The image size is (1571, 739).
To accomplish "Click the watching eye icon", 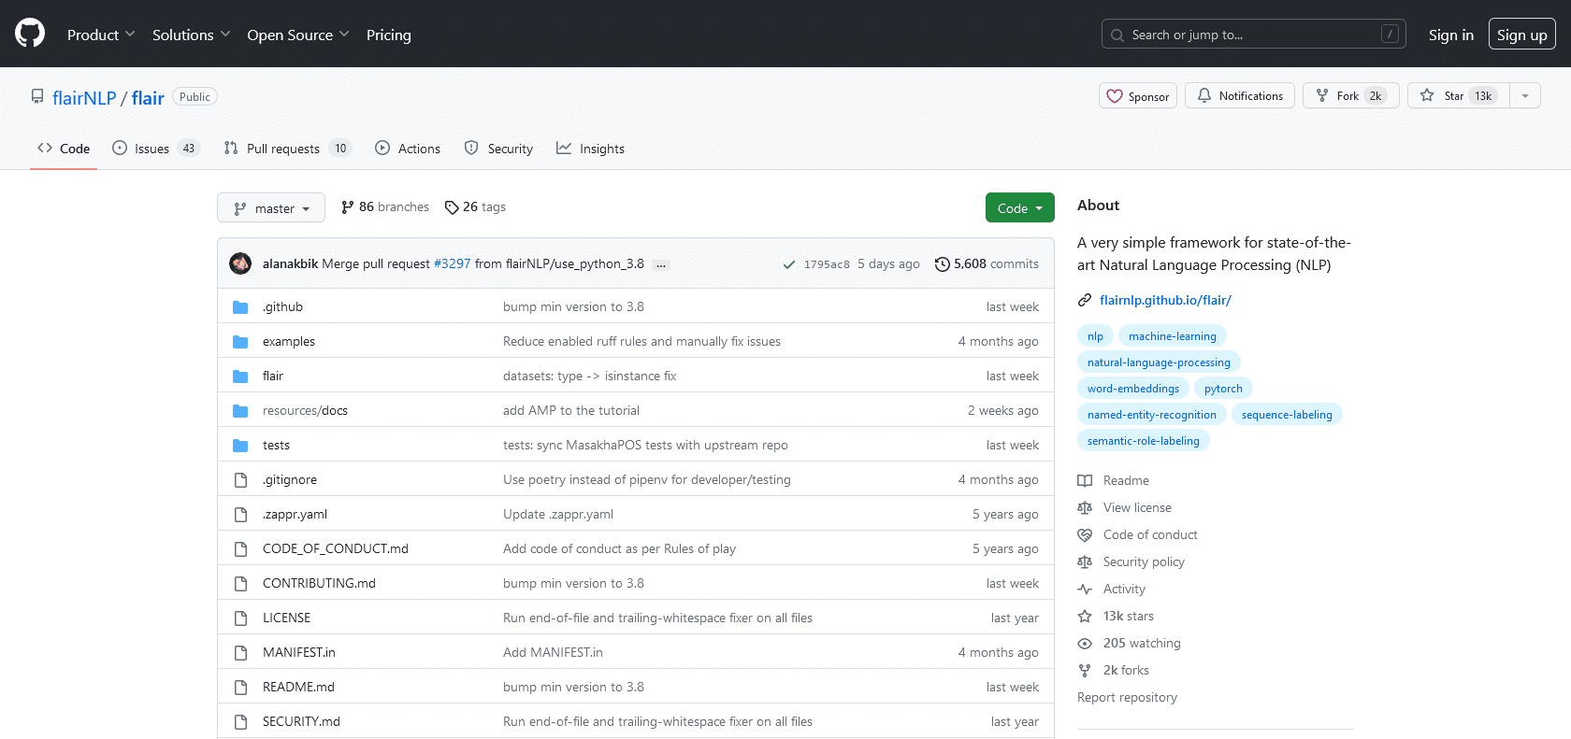I will 1085,643.
